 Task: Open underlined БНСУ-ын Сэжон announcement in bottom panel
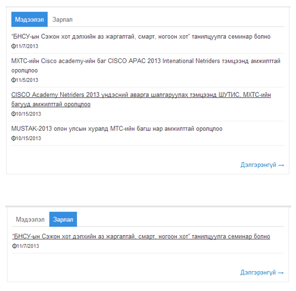141,236
